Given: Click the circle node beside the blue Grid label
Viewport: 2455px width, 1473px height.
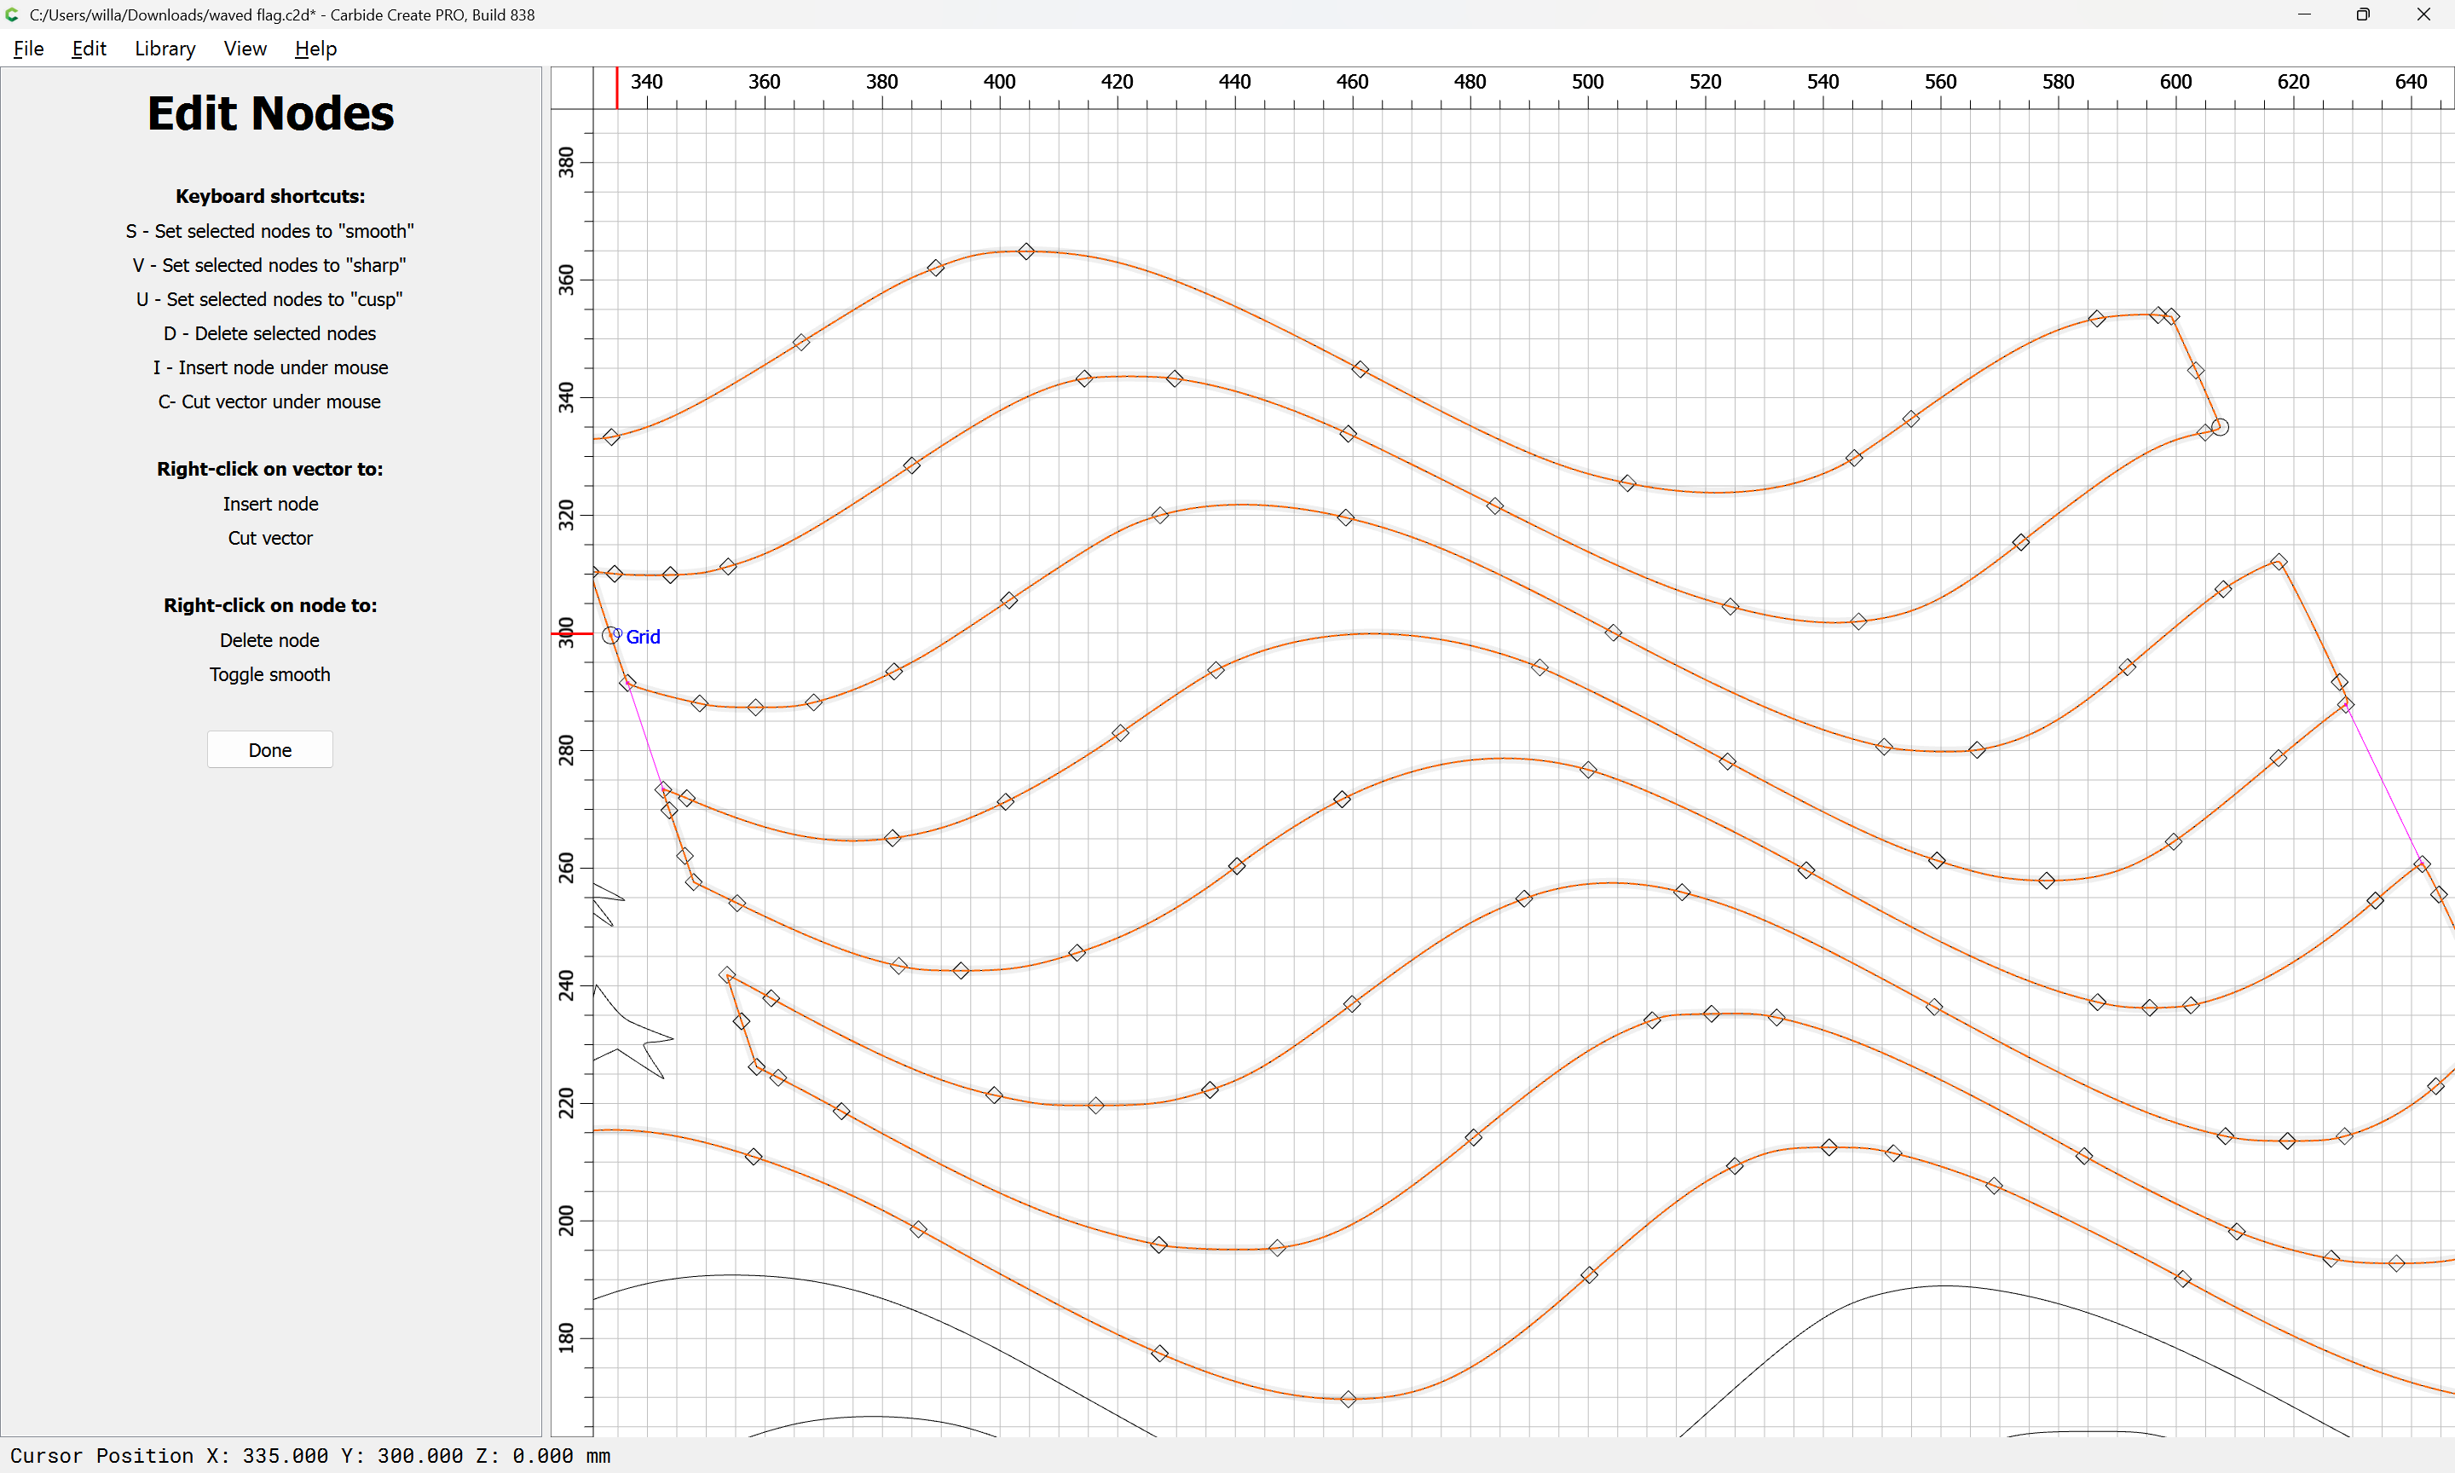Looking at the screenshot, I should coord(610,635).
